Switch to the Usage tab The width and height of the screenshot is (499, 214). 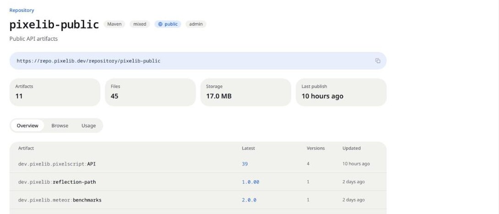tap(88, 126)
